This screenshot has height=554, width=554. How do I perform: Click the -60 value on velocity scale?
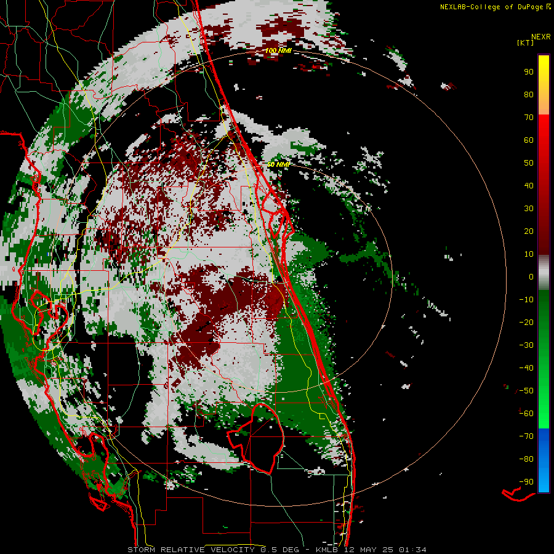526,414
